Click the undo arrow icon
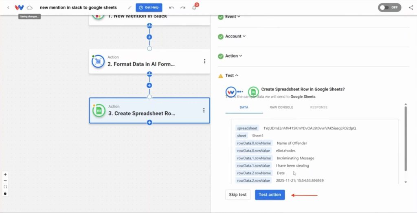 [171, 7]
